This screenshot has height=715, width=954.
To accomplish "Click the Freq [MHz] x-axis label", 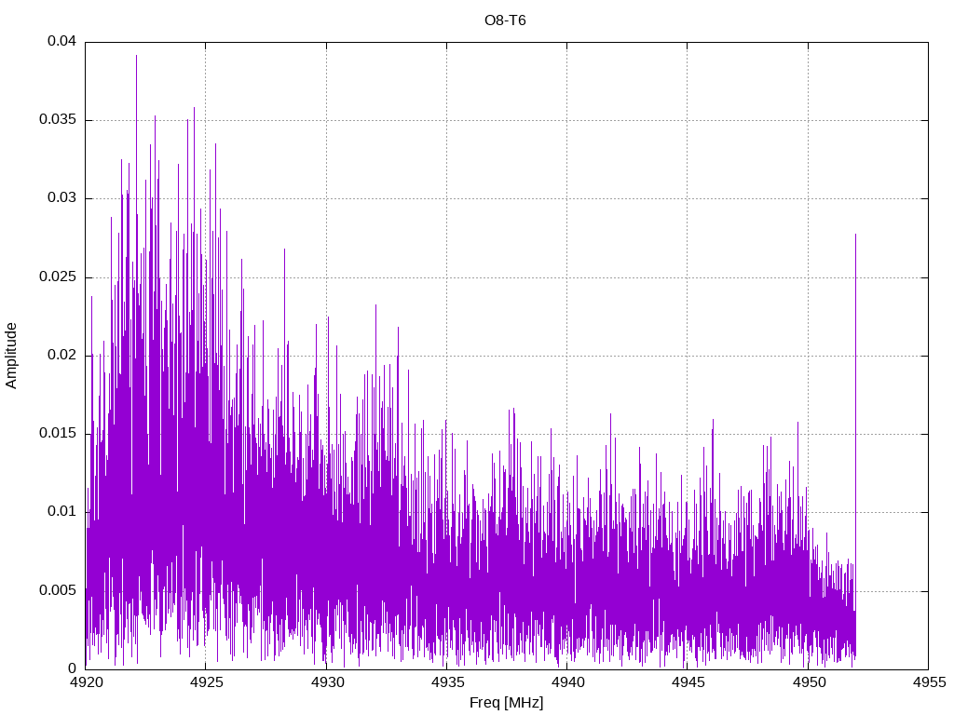I will [506, 703].
